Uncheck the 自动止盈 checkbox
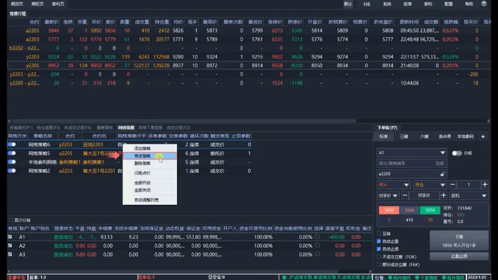This screenshot has height=280, width=498. pos(379,241)
